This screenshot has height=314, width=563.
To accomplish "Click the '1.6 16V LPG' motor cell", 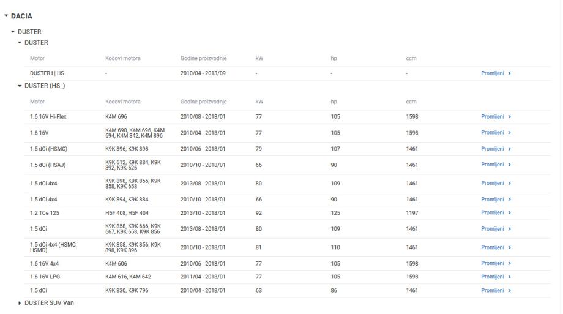I will (45, 277).
